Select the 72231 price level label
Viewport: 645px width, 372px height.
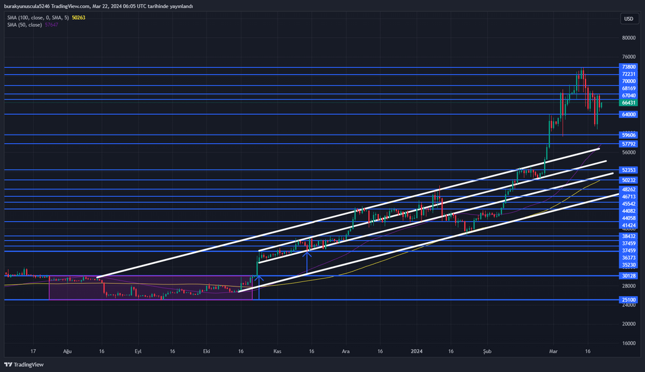coord(629,74)
